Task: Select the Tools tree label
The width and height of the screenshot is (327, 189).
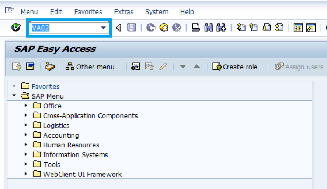Action: point(52,164)
